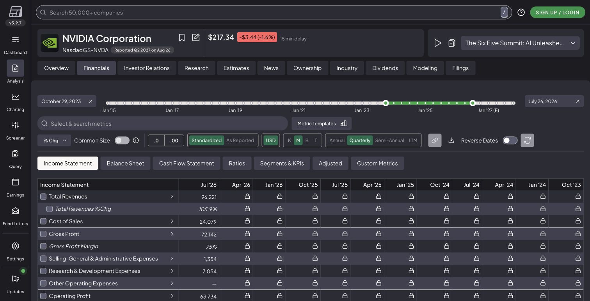Viewport: 590px width, 301px height.
Task: Expand the Cost of Sales row chevron
Action: coord(172,221)
